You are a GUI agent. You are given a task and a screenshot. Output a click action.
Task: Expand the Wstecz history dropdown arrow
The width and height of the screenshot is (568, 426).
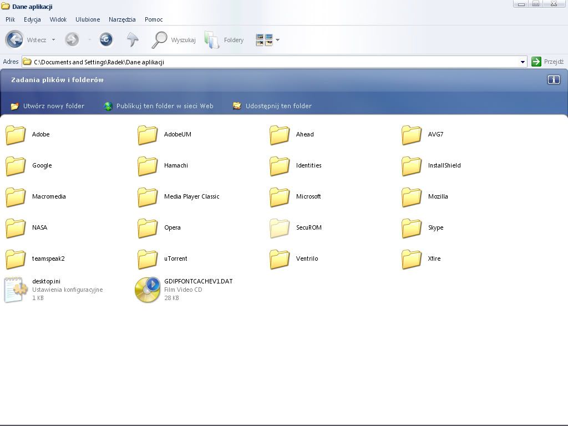pos(54,40)
